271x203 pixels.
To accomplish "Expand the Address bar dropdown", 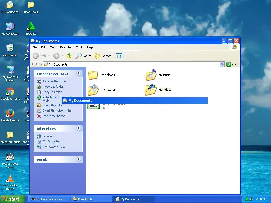I will point(222,64).
